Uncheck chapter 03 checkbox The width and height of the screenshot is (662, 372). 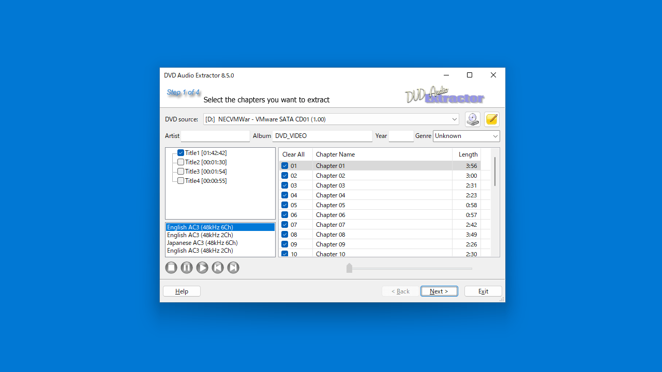coord(284,185)
